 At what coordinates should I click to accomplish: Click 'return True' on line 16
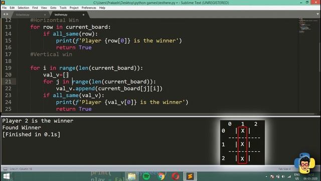click(x=74, y=48)
